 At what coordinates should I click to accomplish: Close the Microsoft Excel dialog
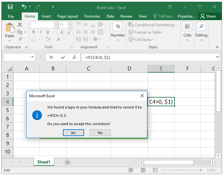(x=142, y=96)
